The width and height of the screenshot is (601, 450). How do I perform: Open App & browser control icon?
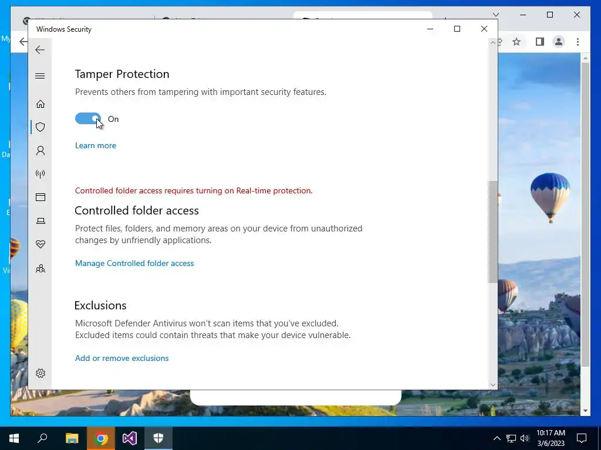[x=40, y=197]
